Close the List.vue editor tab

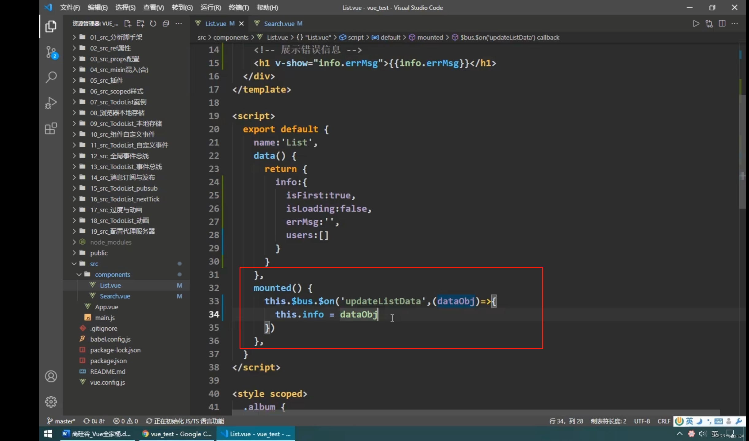[241, 24]
